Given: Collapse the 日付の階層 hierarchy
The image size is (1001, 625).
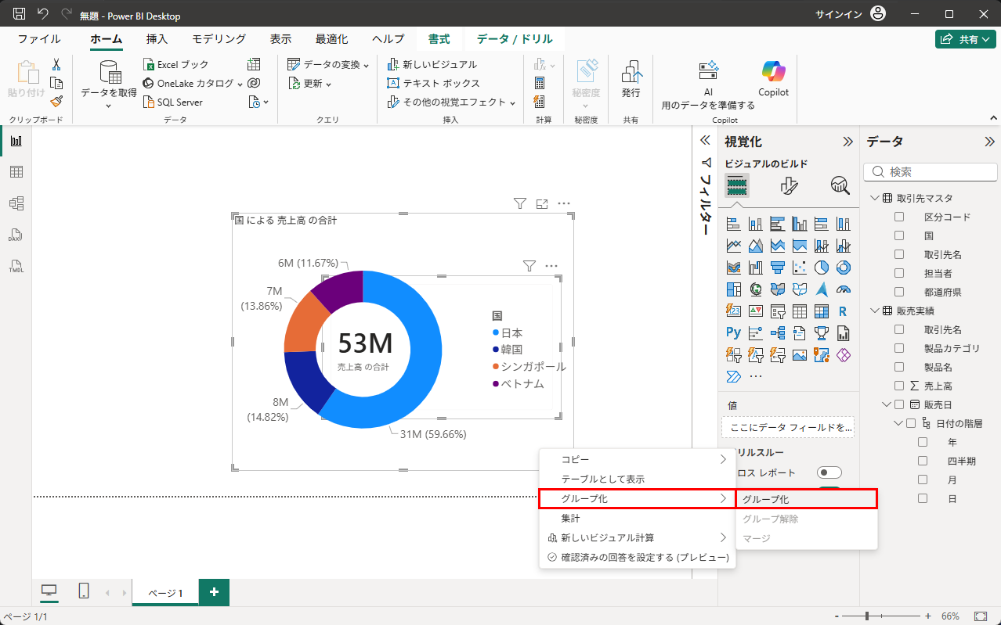Looking at the screenshot, I should pyautogui.click(x=898, y=423).
